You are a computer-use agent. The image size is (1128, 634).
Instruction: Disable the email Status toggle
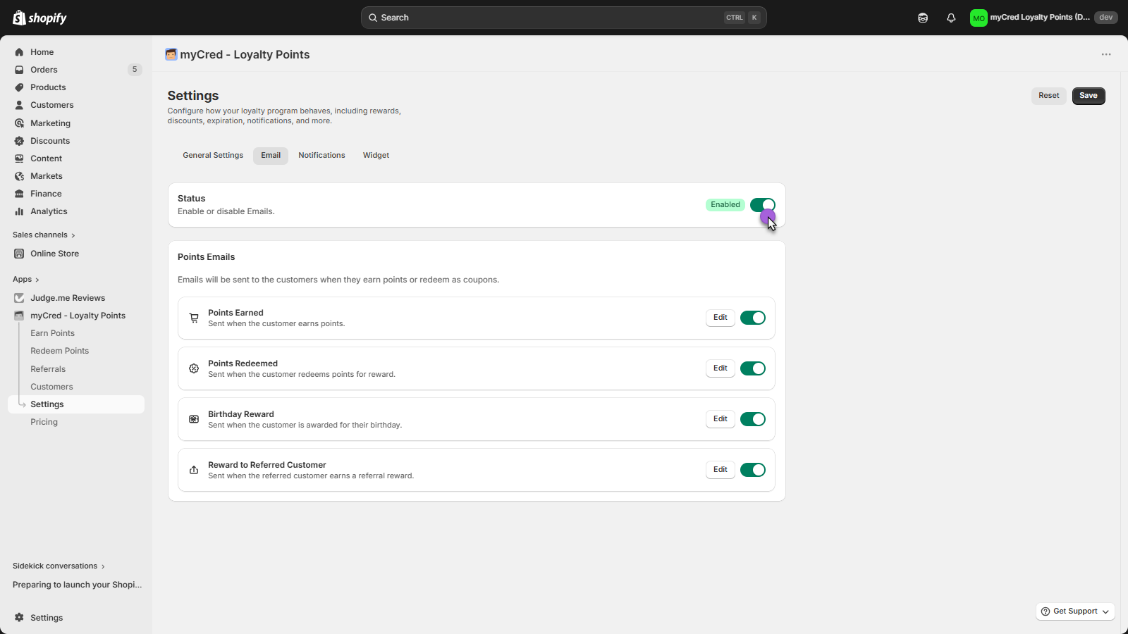[x=762, y=205]
